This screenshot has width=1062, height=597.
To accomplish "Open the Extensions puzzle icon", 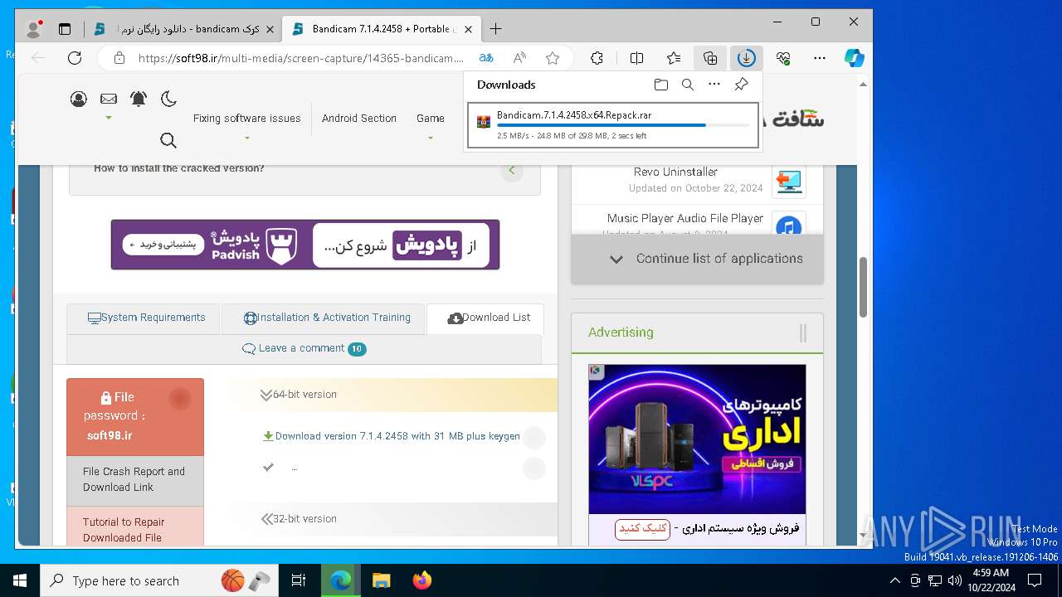I will (597, 58).
